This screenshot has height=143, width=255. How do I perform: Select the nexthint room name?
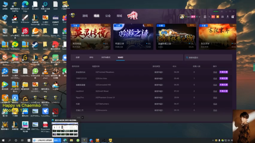click(x=80, y=91)
